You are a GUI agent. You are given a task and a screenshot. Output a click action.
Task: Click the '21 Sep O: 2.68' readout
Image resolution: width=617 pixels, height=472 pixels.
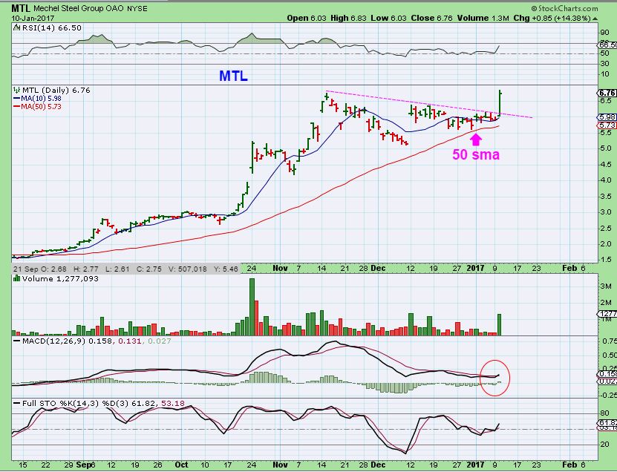pyautogui.click(x=39, y=269)
